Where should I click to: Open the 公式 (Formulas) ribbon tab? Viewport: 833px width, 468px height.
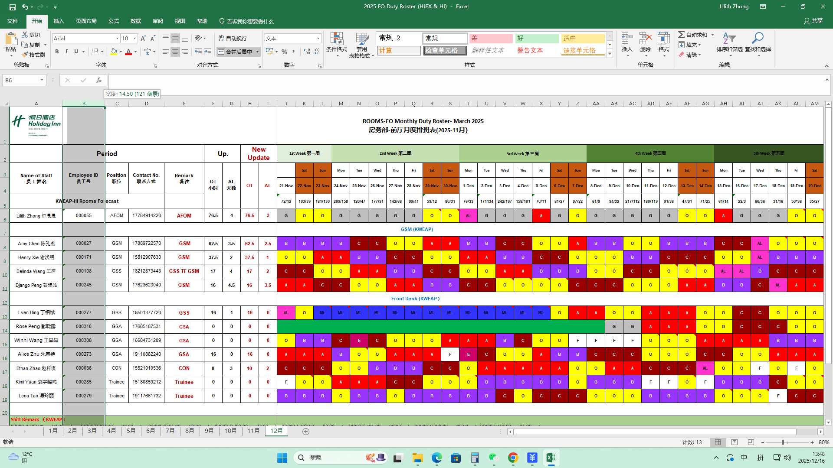(114, 21)
